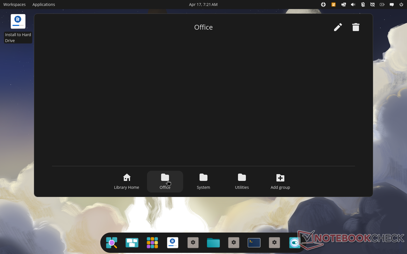Screen dimensions: 407x254
Task: Open the Utilities group folder
Action: [x=242, y=181]
